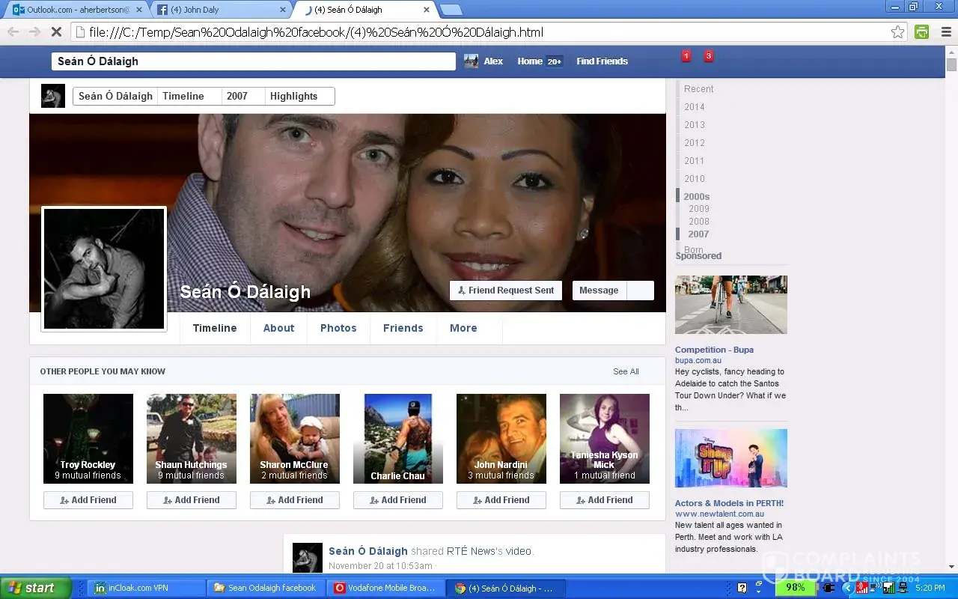Click the bookmark star icon in address bar
The image size is (958, 599).
point(897,32)
